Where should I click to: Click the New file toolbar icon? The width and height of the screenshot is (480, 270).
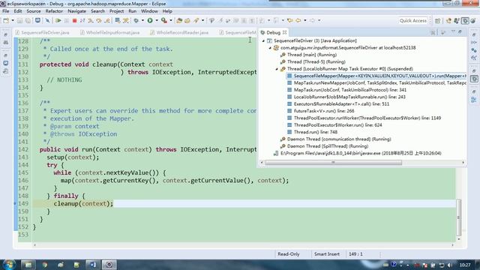6,20
